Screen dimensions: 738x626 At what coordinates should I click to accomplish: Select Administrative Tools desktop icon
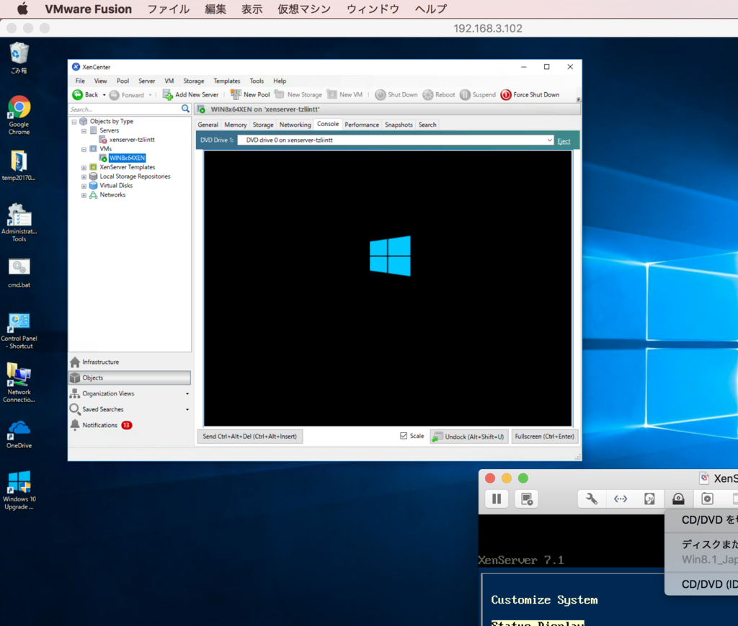(19, 222)
